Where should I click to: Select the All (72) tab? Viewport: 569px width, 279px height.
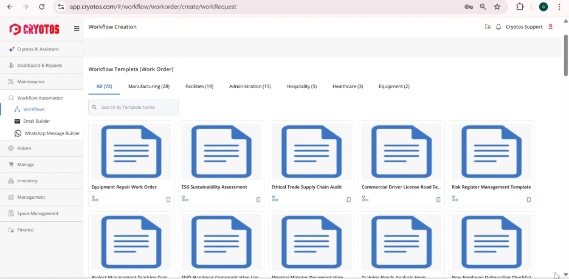(104, 86)
